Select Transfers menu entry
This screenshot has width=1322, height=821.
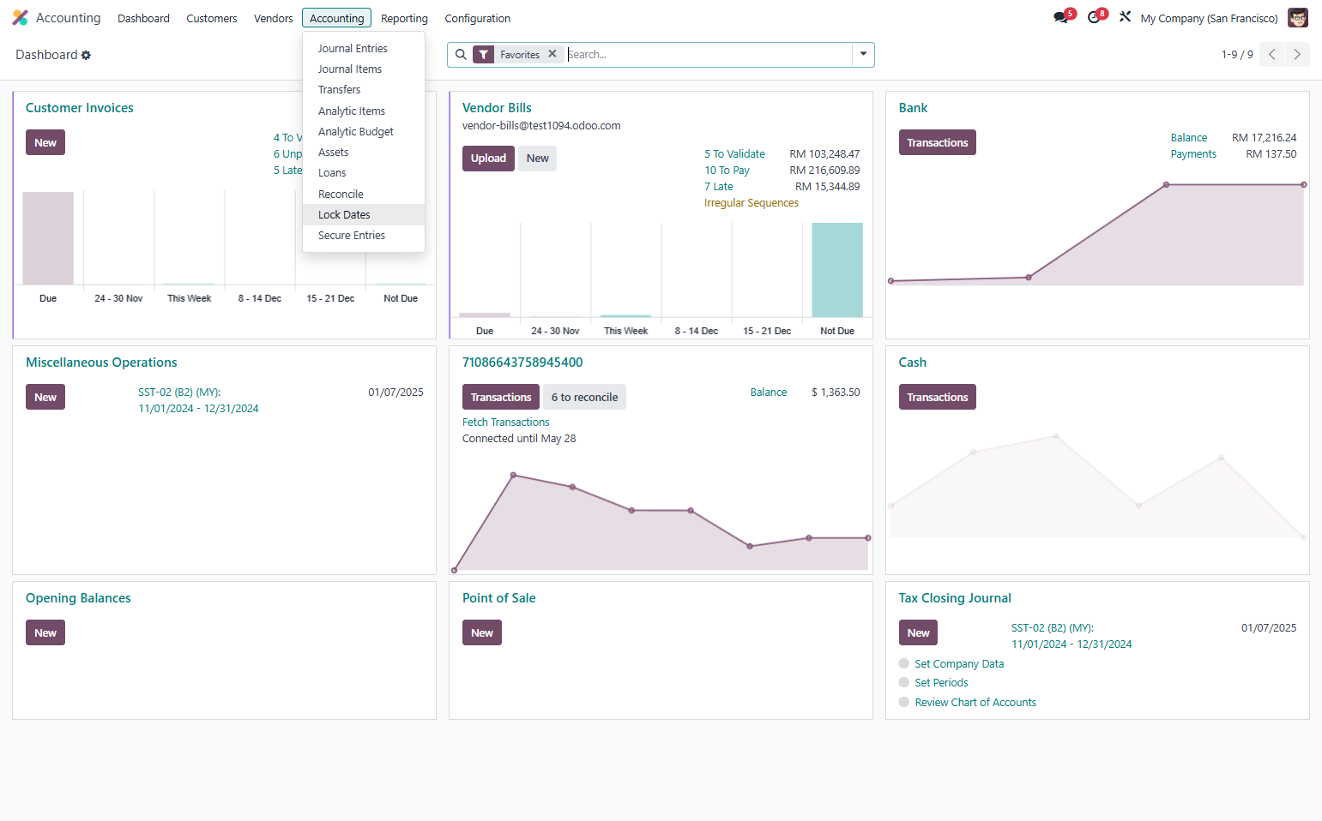(364, 90)
